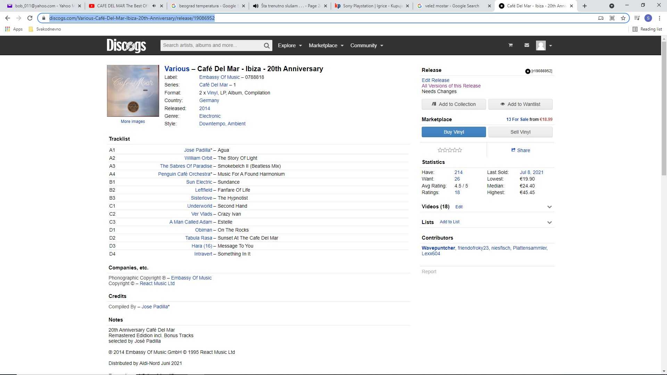Click the 13 For Sale link
This screenshot has width=667, height=375.
point(517,119)
